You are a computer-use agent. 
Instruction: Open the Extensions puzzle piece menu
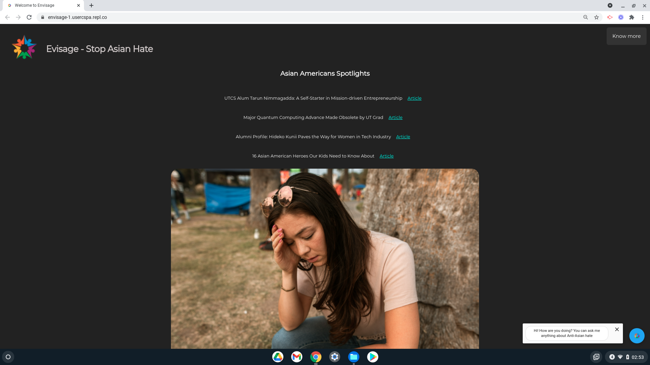click(x=632, y=17)
